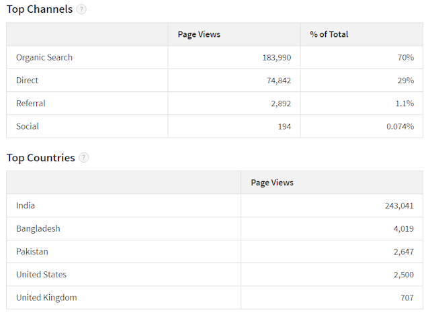Viewport: 430px width, 321px height.
Task: Select the Direct channel row label
Action: [28, 81]
